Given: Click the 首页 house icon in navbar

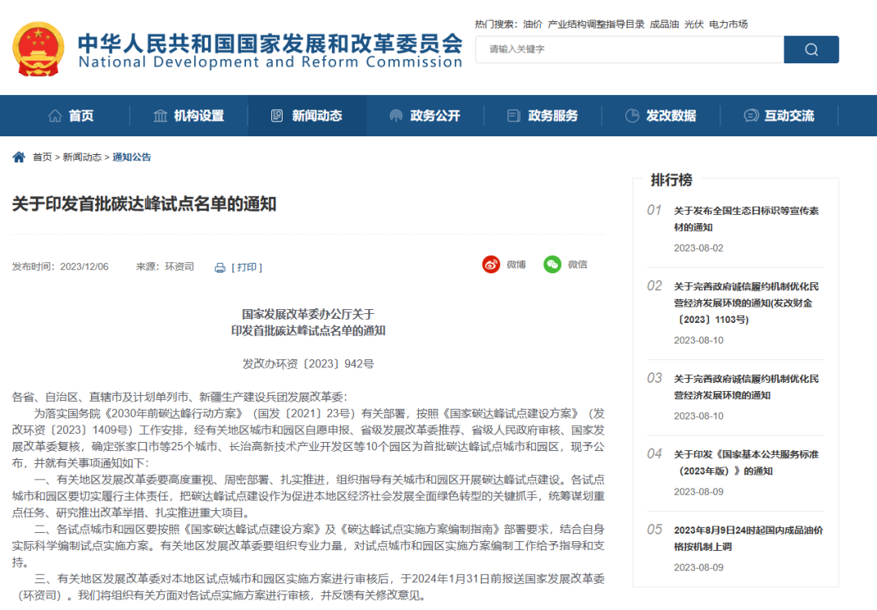Looking at the screenshot, I should [x=55, y=116].
